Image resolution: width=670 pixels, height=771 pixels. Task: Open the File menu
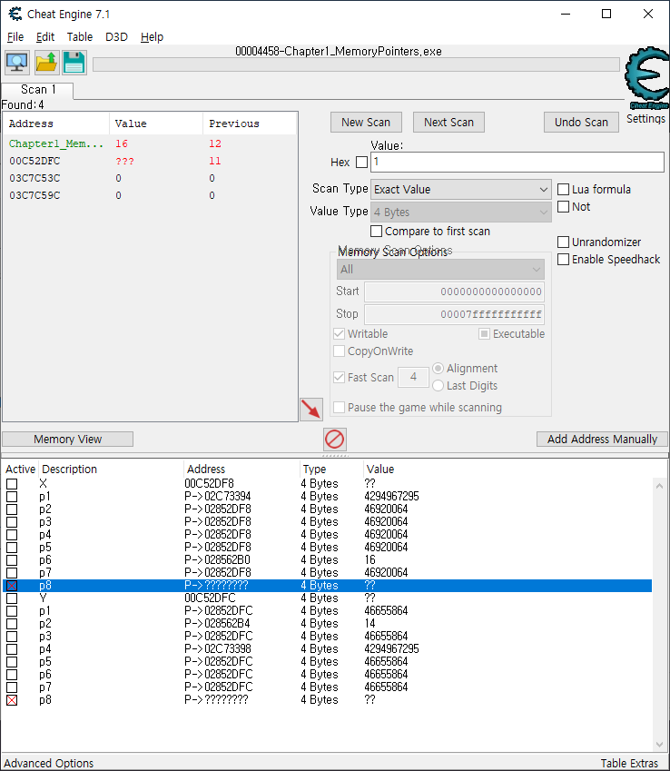[15, 37]
